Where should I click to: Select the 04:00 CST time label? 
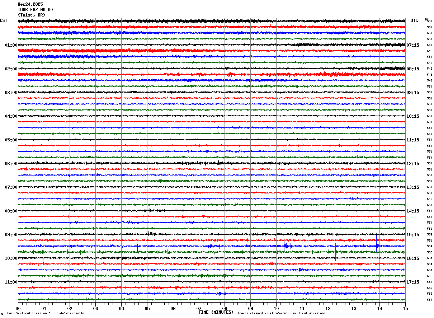click(x=11, y=116)
